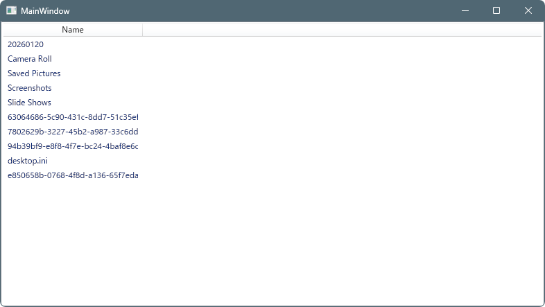Viewport: 545px width, 307px height.
Task: Click the Name column's right edge divider
Action: 142,30
